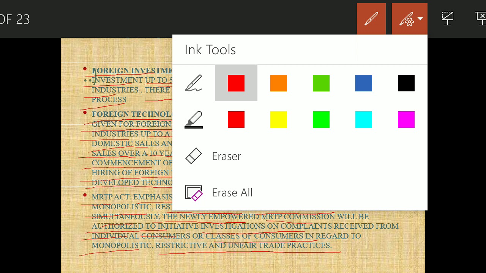Click the 'MRTP ACT: EMPHASIS' slide text
The image size is (486, 273).
tap(132, 197)
